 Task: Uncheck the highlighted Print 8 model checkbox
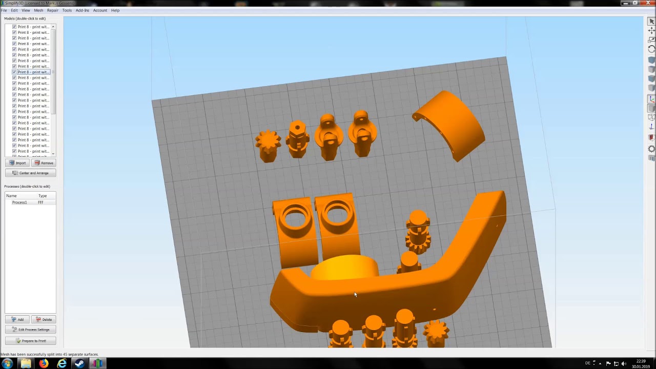(14, 72)
